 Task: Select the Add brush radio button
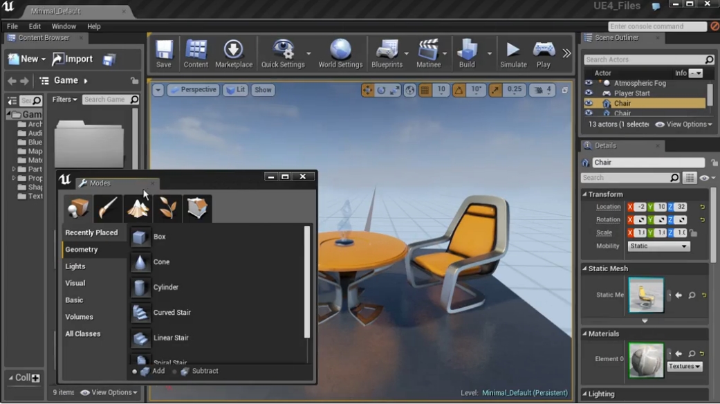tap(134, 371)
